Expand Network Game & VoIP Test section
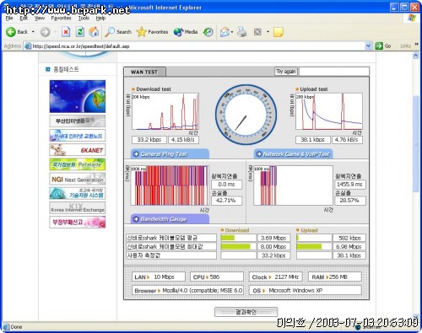This screenshot has width=422, height=333. click(294, 154)
